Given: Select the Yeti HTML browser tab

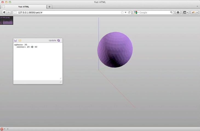Looking at the screenshot, I should click(x=23, y=7).
